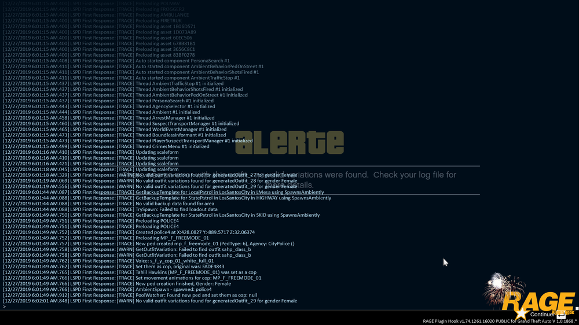Select the GetBackupTemplate LocalPatrol LMesa line

coord(163,192)
